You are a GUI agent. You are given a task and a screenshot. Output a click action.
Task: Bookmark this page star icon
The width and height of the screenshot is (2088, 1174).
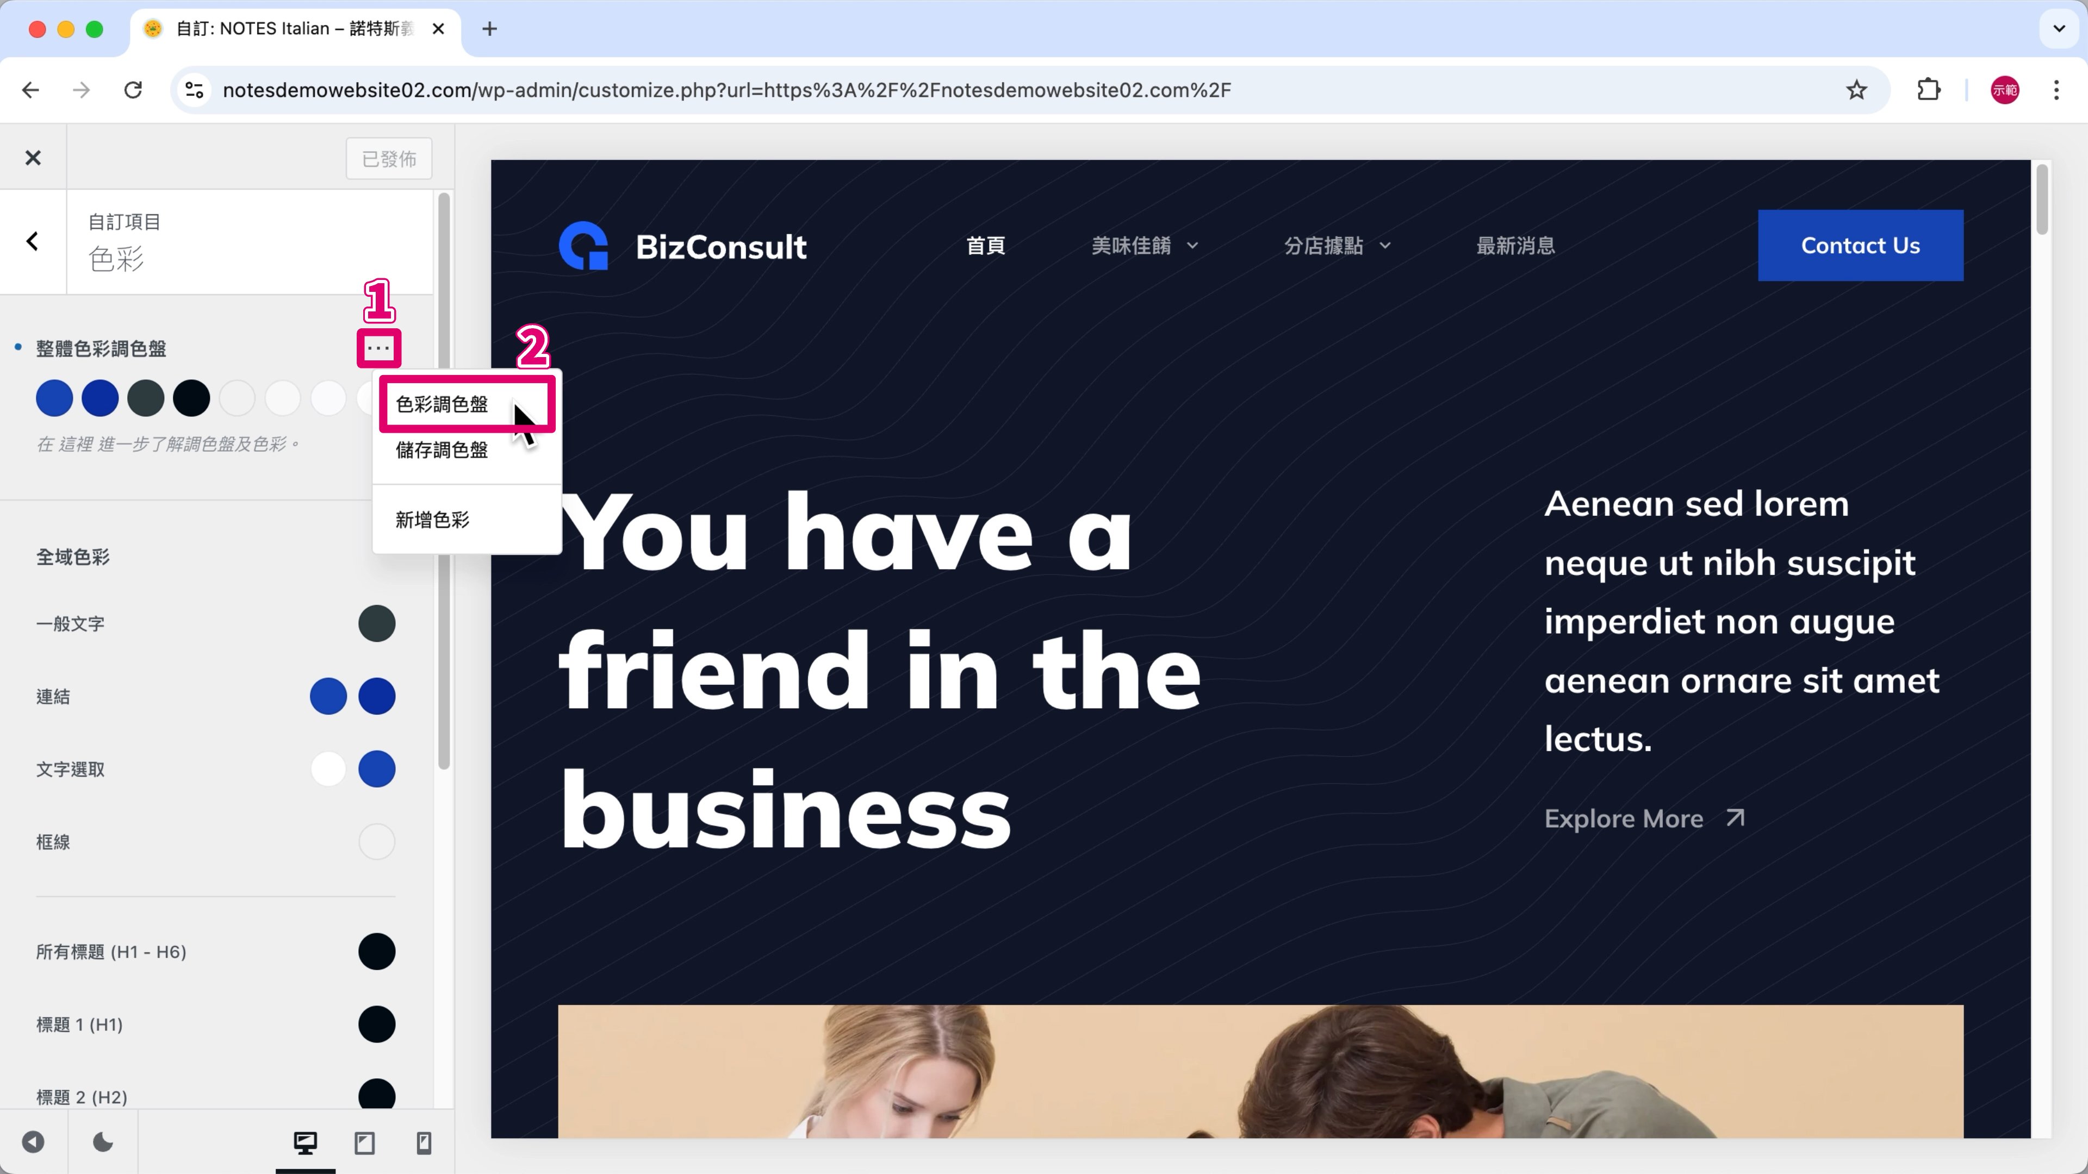point(1856,90)
